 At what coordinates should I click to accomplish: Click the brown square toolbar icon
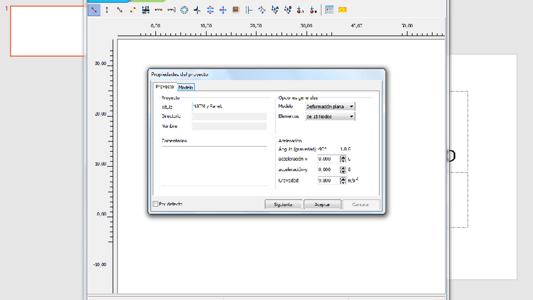coord(236,10)
